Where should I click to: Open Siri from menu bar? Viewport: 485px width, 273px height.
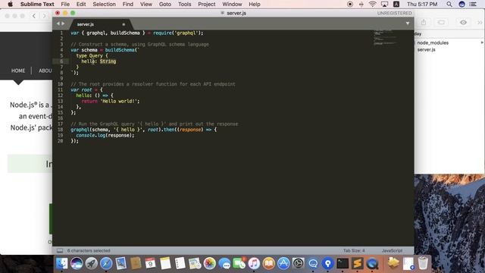click(x=462, y=4)
